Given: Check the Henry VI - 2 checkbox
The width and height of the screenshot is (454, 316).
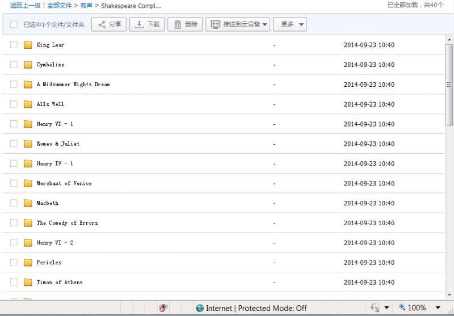Looking at the screenshot, I should (14, 242).
